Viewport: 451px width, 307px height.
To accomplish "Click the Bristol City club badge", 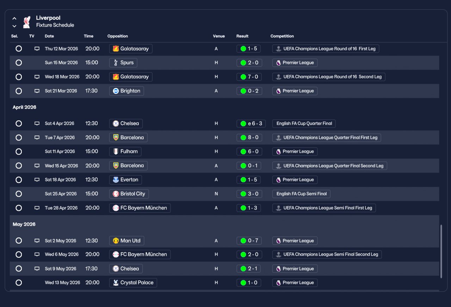I will (x=116, y=194).
